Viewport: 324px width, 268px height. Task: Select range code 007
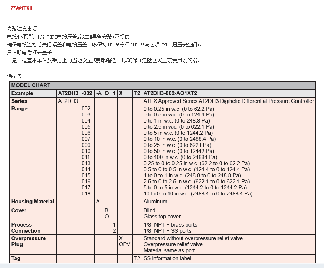click(x=86, y=139)
